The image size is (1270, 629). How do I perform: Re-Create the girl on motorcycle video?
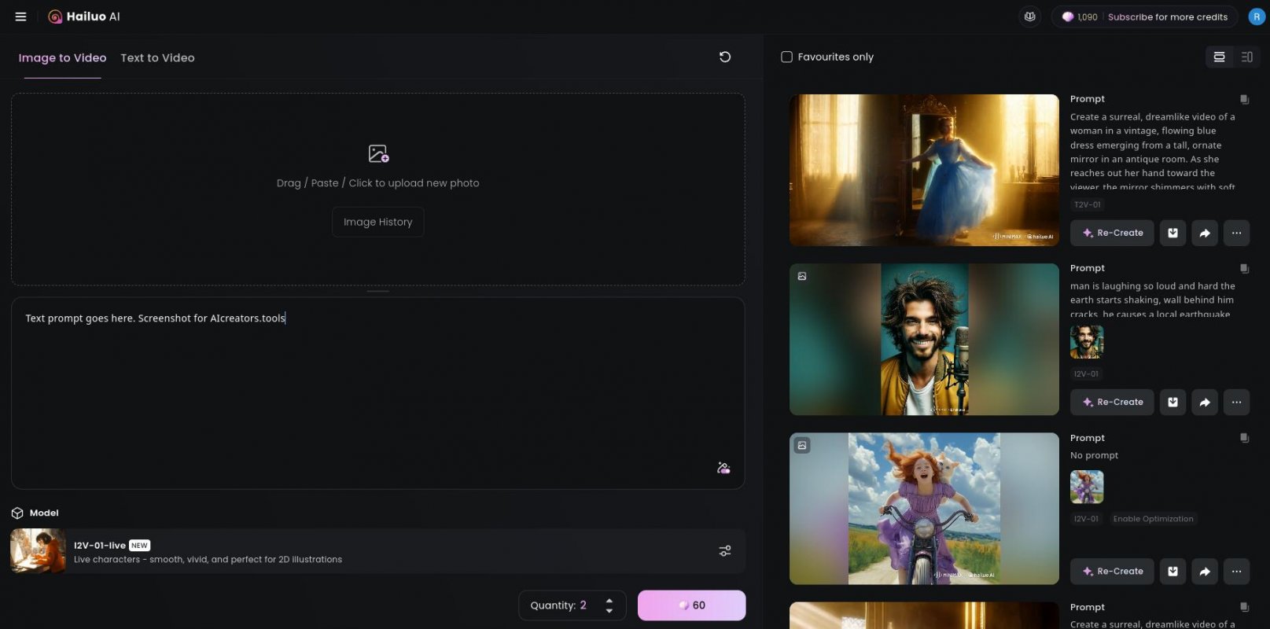pos(1112,572)
